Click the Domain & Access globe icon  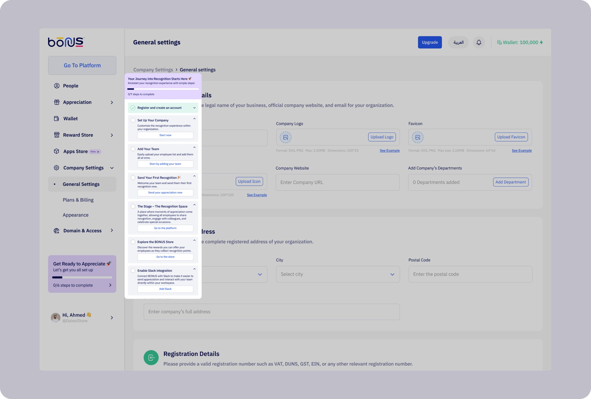click(57, 230)
